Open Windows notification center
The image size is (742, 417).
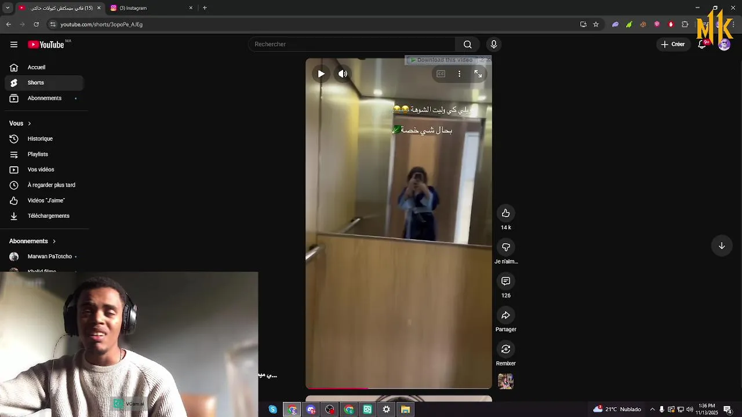[x=728, y=409]
